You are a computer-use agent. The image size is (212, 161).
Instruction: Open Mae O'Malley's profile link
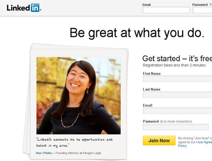pyautogui.click(x=44, y=153)
